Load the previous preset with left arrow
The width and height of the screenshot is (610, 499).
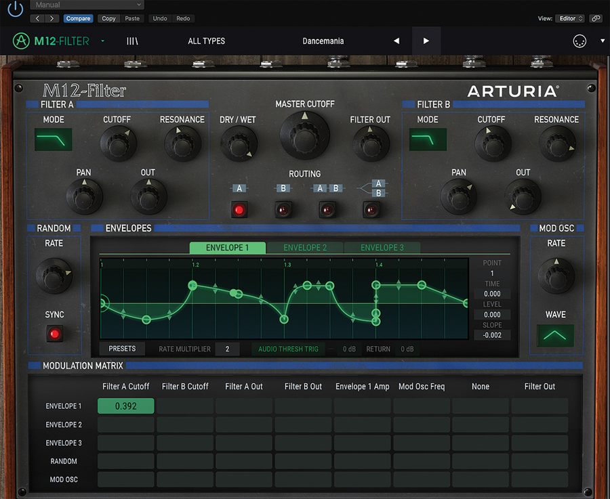tap(396, 41)
